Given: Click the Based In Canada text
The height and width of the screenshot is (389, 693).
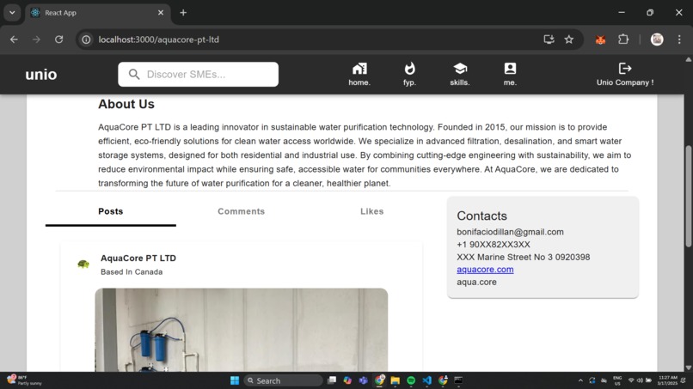Looking at the screenshot, I should coord(132,272).
